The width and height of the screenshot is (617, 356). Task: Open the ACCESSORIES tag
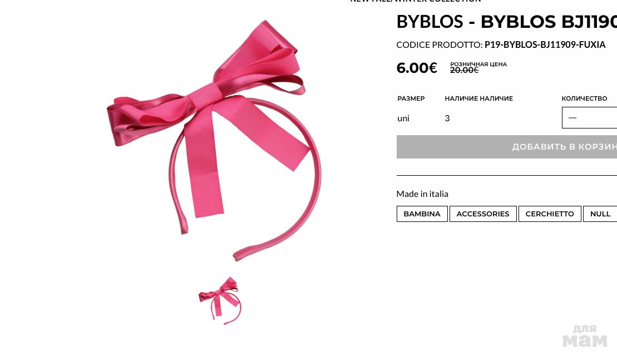click(x=483, y=214)
